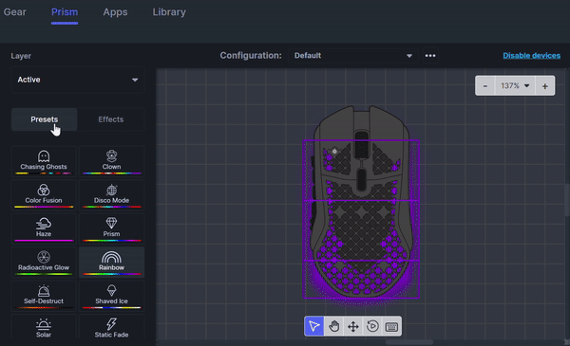Open the three-dots configuration menu
Screen dimensions: 570x346
tap(430, 56)
